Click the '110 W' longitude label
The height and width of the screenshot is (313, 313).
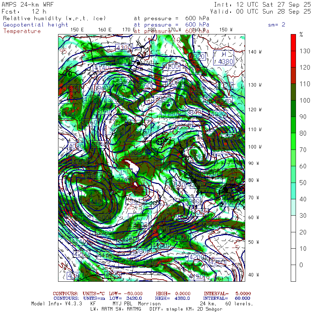pyautogui.click(x=255, y=129)
